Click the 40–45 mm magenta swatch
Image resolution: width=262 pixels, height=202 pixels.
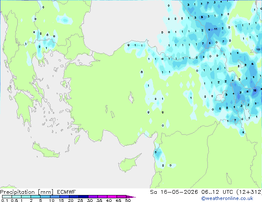point(112,197)
